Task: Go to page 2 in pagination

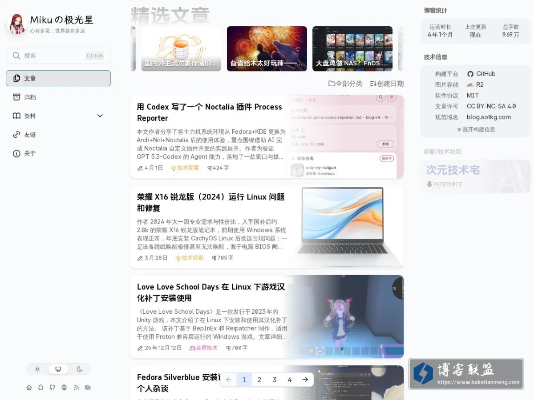Action: (x=259, y=380)
